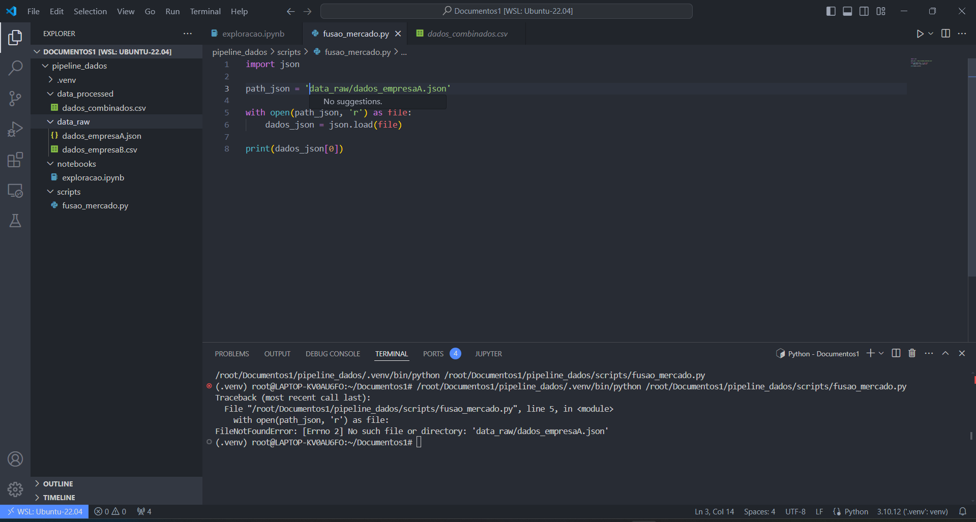Open run button dropdown arrow
The image size is (976, 522).
[931, 34]
